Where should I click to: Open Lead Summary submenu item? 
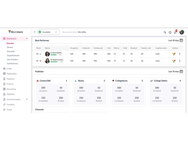tap(12, 64)
